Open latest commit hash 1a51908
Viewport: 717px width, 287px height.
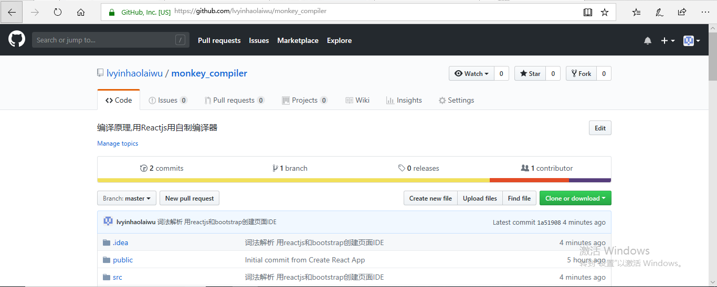pos(549,222)
